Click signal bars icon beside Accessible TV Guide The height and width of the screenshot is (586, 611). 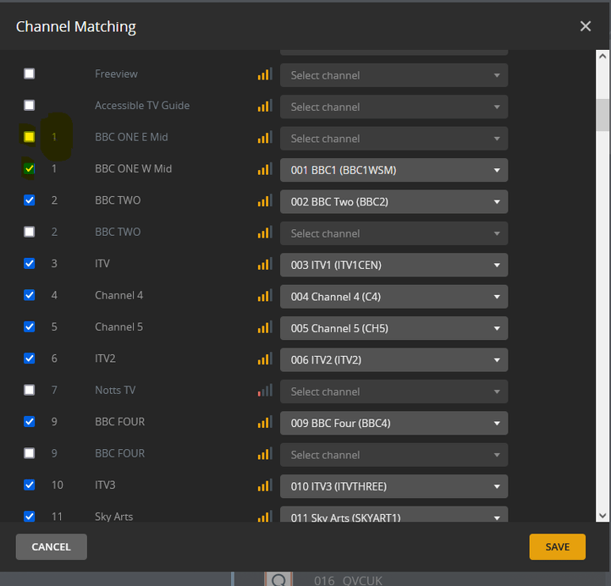pyautogui.click(x=265, y=106)
